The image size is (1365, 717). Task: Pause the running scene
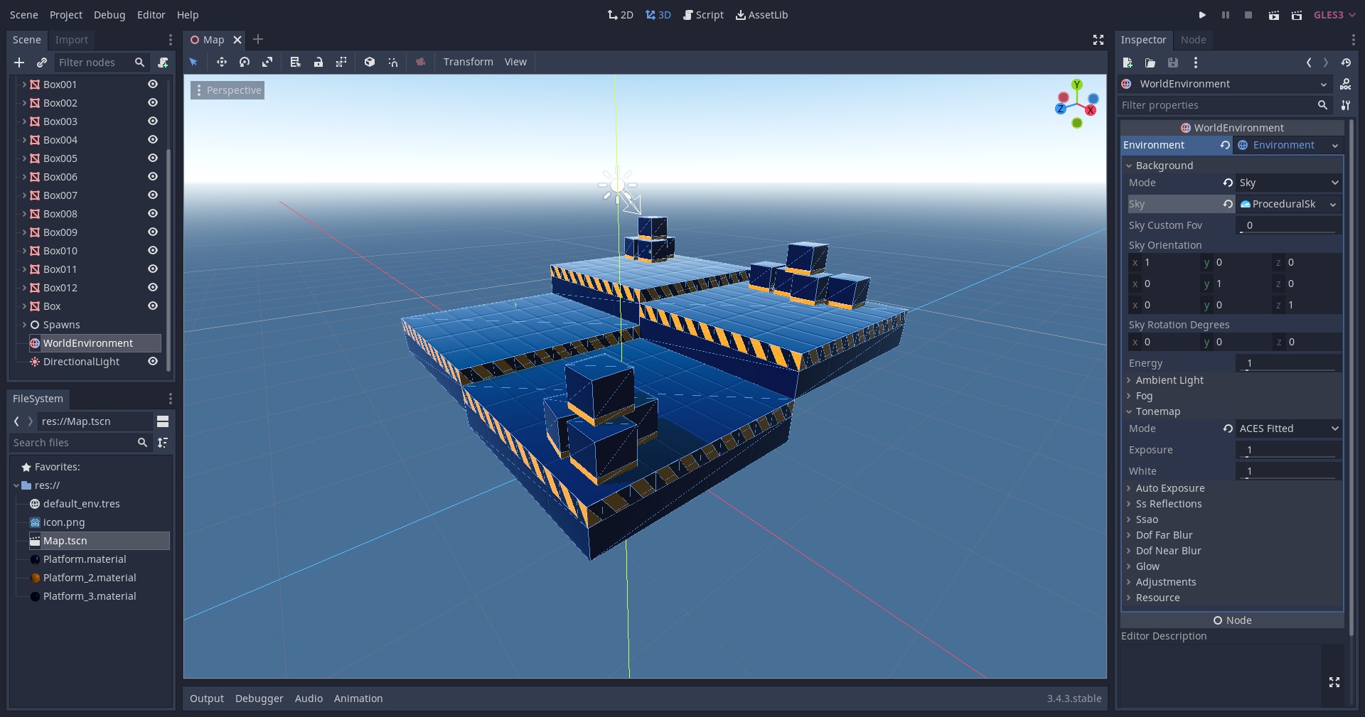[x=1226, y=15]
